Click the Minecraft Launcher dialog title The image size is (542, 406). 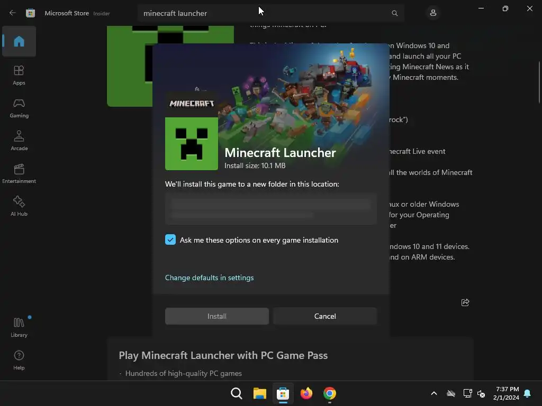pyautogui.click(x=280, y=153)
